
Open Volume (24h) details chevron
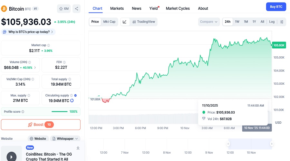pyautogui.click(x=35, y=68)
